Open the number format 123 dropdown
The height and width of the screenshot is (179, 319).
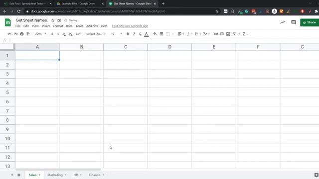coord(77,34)
